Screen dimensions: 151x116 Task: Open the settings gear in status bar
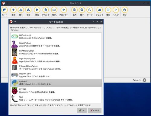(x=144, y=80)
